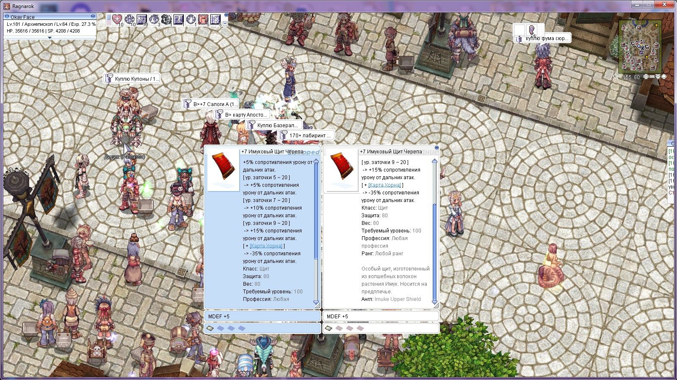Image resolution: width=677 pixels, height=380 pixels.
Task: Activate the second hotbar skill beside Heal
Action: click(x=130, y=19)
